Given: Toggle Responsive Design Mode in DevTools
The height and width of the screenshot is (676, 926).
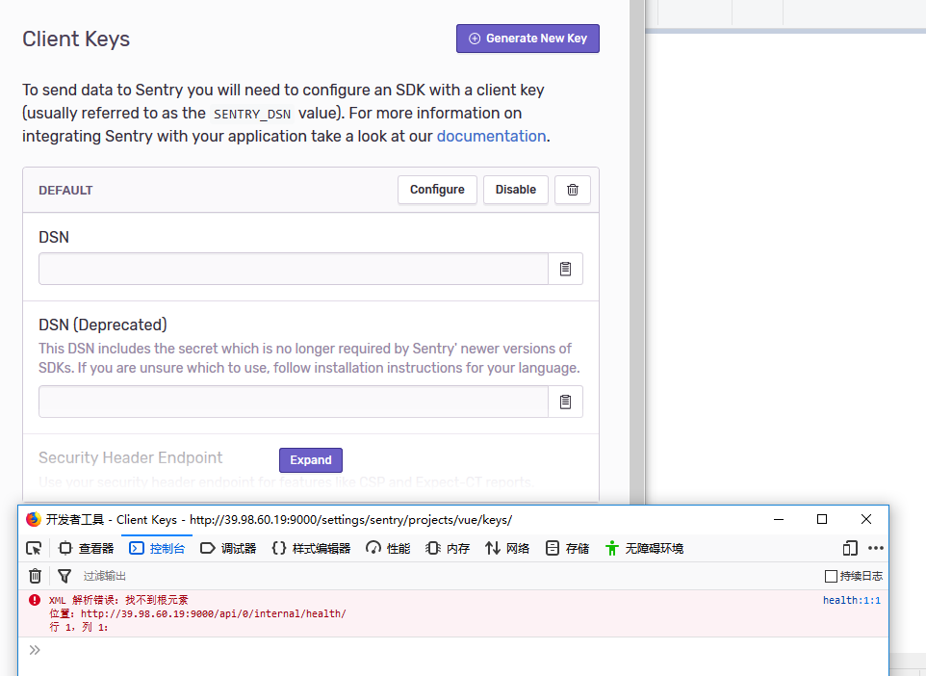Looking at the screenshot, I should 850,547.
